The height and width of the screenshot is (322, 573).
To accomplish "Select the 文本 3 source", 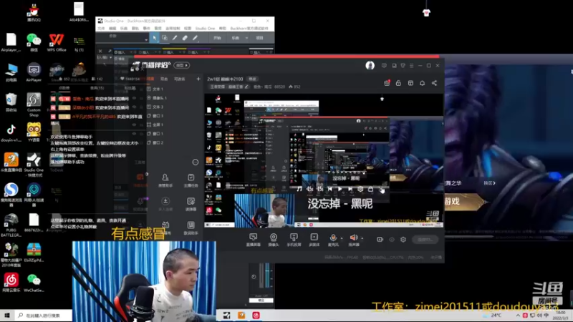I will (x=155, y=107).
